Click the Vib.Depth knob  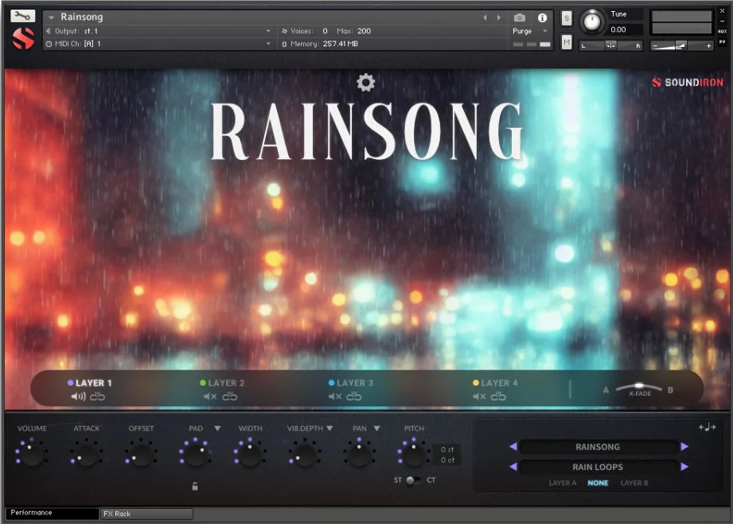click(x=304, y=454)
